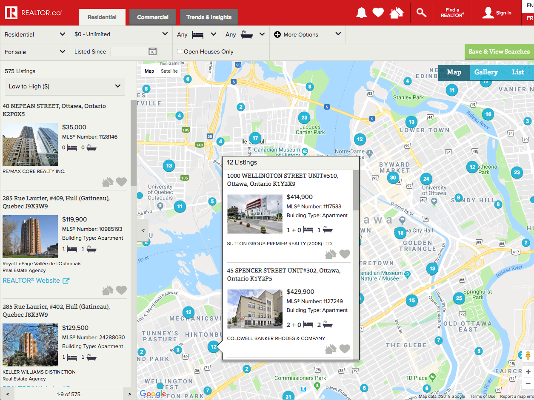
Task: Click the notifications bell icon
Action: (361, 13)
